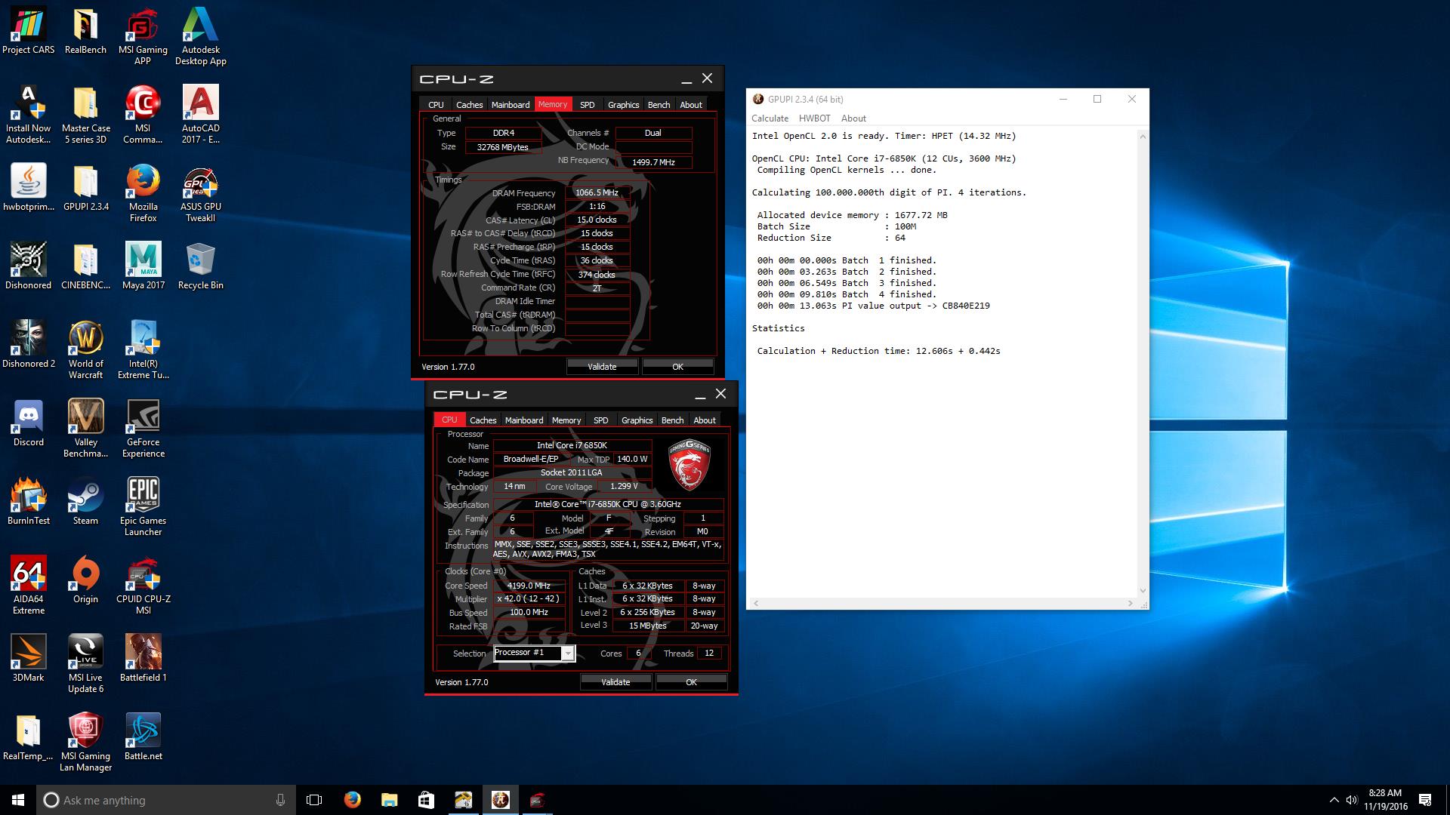
Task: Open the RealBench desktop shortcut
Action: click(85, 32)
